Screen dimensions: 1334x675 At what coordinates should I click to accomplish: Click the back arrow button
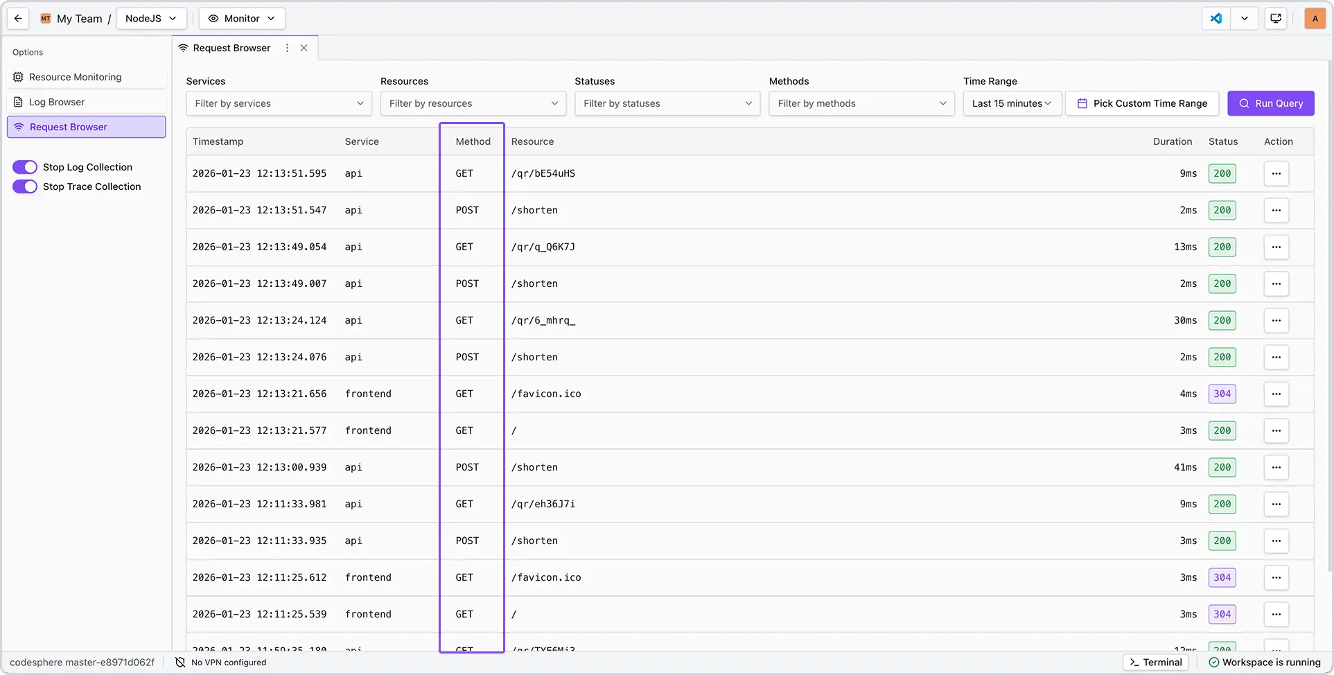point(18,19)
